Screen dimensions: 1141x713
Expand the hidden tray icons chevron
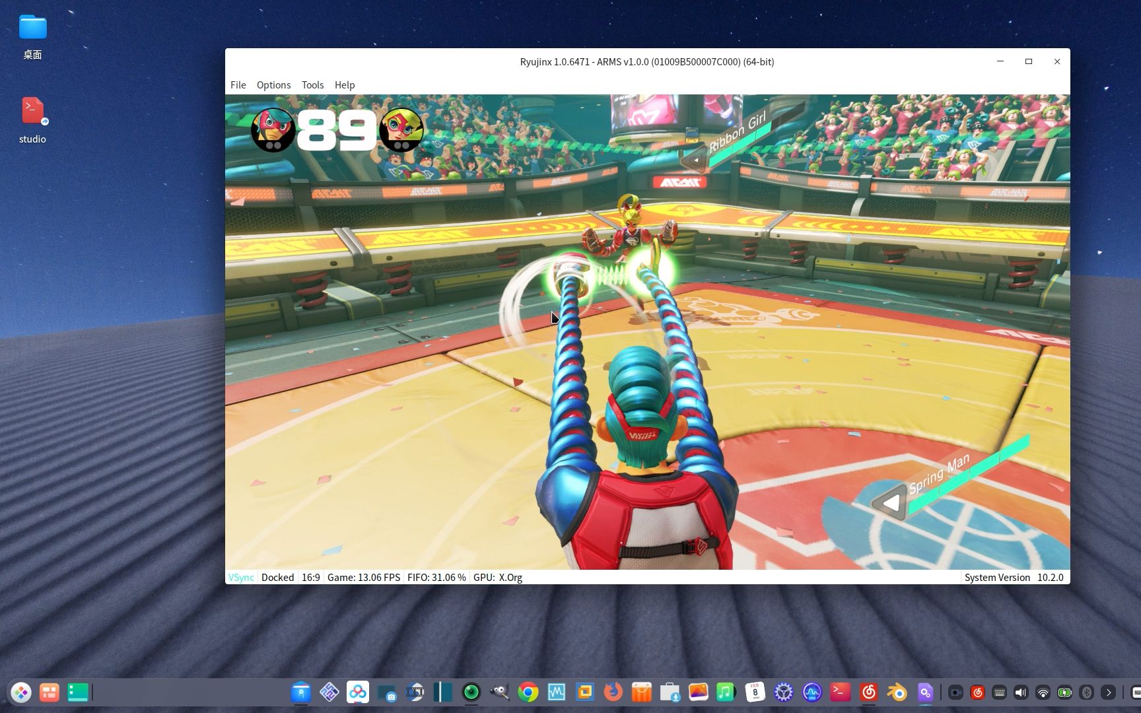pyautogui.click(x=1107, y=693)
